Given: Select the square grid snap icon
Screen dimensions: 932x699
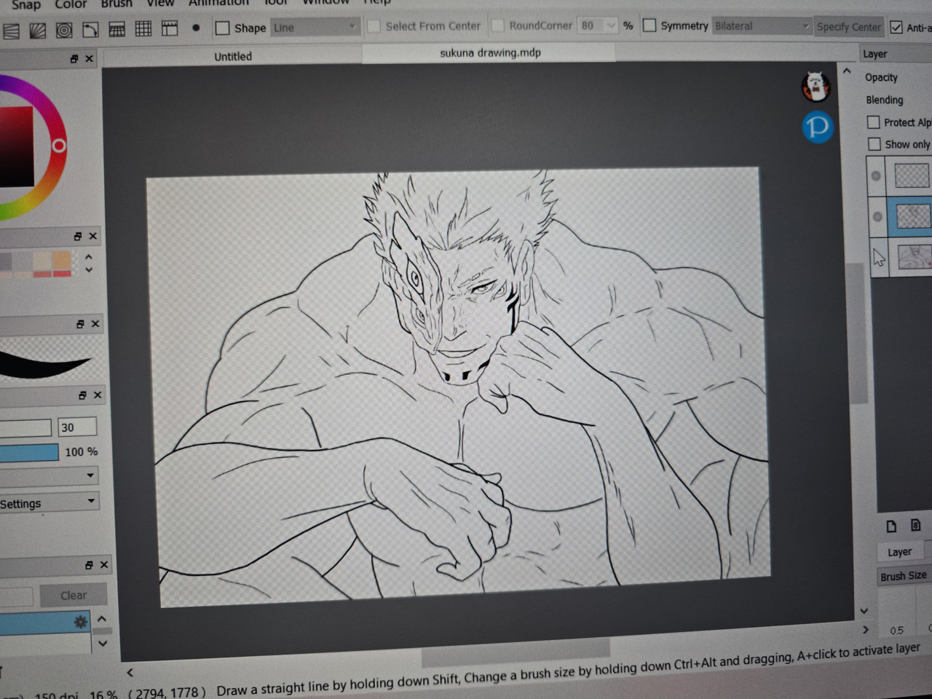Looking at the screenshot, I should [x=143, y=28].
